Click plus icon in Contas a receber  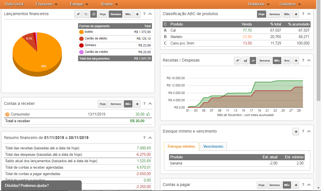click(x=137, y=104)
